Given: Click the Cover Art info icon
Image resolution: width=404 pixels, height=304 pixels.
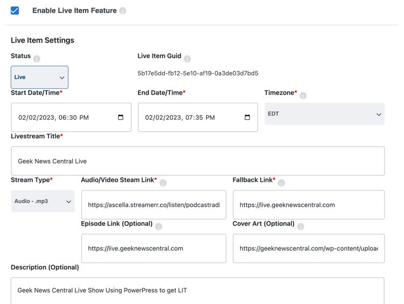Looking at the screenshot, I should point(301,227).
